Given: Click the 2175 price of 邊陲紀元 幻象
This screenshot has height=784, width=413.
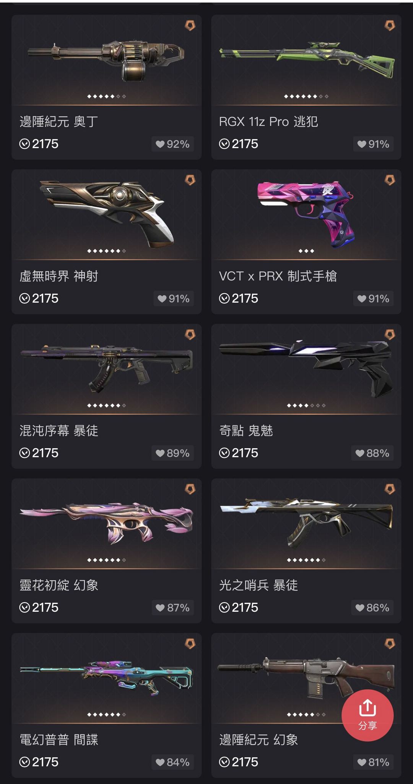Looking at the screenshot, I should (245, 762).
